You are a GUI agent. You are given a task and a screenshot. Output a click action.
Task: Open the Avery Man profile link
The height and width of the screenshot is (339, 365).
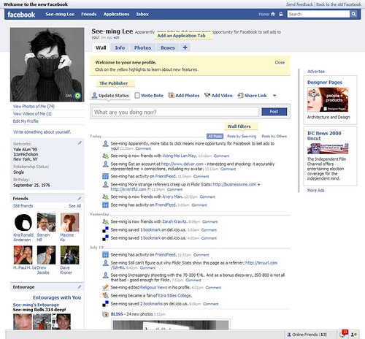(x=172, y=197)
